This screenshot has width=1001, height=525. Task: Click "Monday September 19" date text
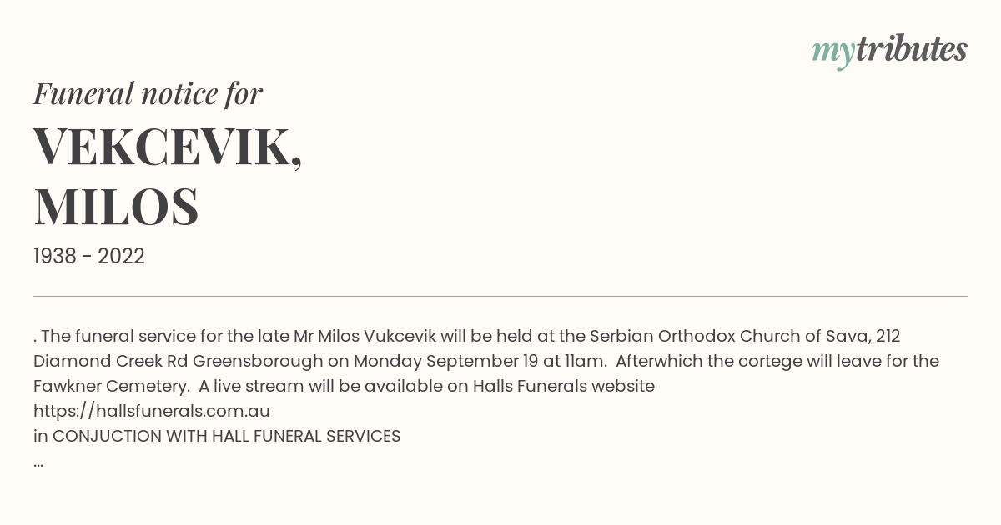pyautogui.click(x=426, y=361)
